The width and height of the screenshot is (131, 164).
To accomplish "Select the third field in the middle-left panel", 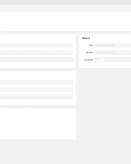I will click(36, 97).
